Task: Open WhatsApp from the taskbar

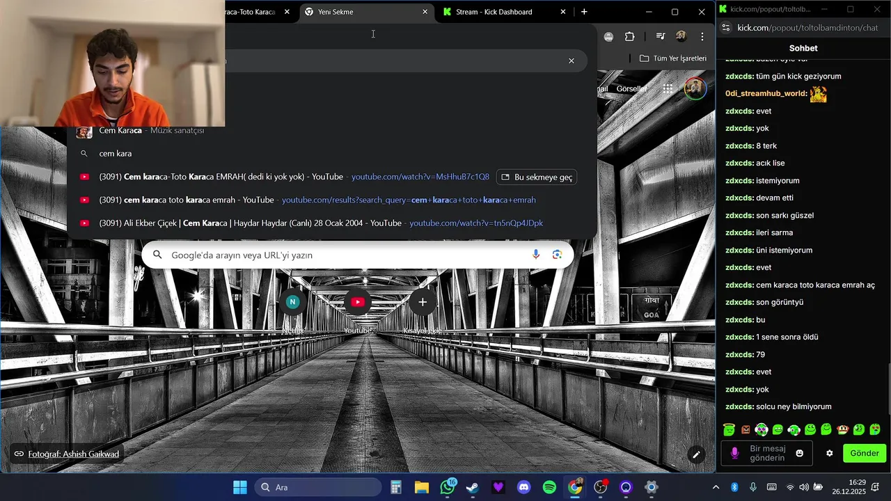Action: coord(448,487)
